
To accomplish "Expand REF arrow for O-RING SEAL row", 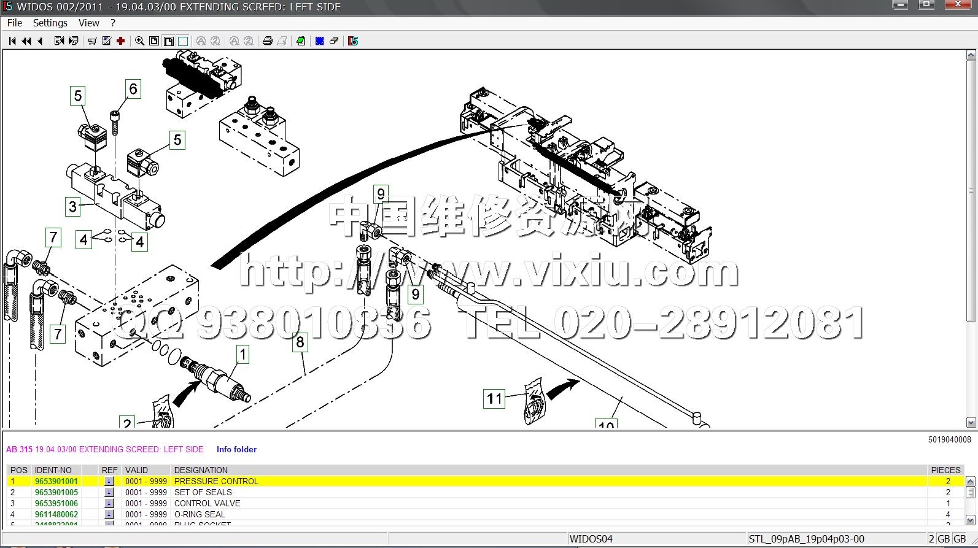I will tap(109, 514).
